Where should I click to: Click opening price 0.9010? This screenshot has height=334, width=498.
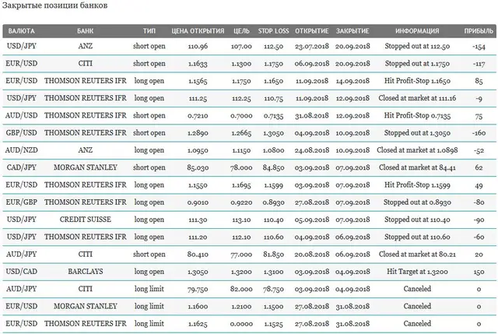pyautogui.click(x=198, y=202)
